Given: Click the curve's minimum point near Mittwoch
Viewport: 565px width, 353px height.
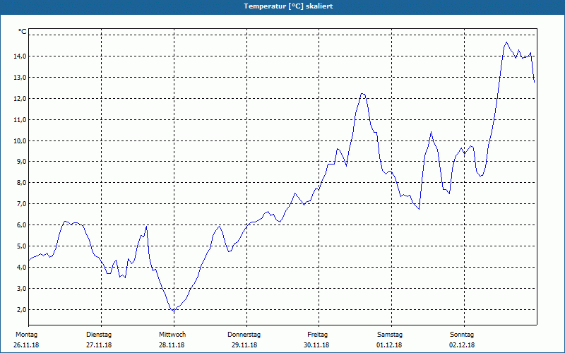Looking at the screenshot, I should tap(174, 311).
